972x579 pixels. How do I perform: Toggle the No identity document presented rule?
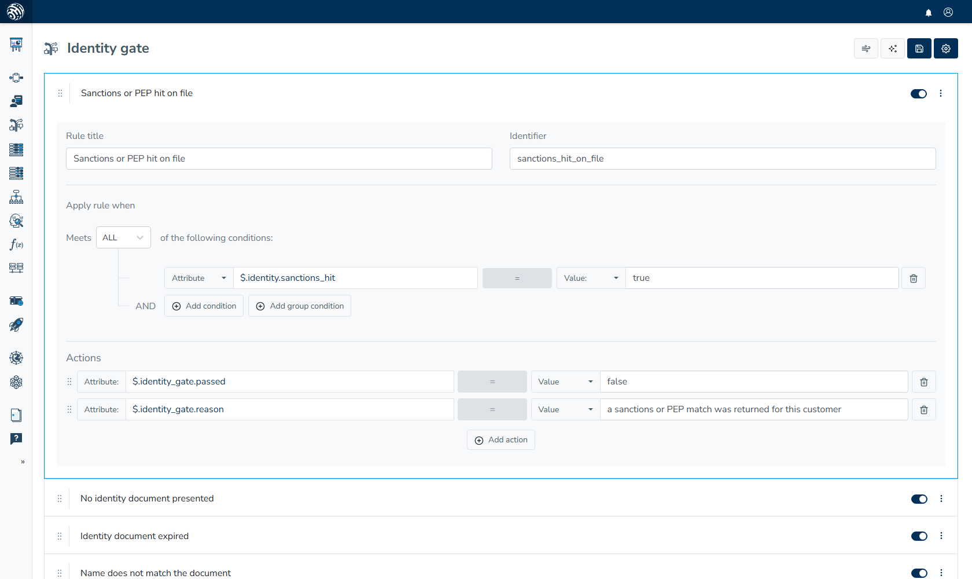click(919, 499)
